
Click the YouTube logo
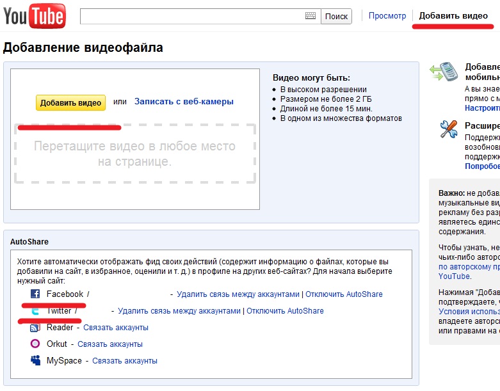35,16
